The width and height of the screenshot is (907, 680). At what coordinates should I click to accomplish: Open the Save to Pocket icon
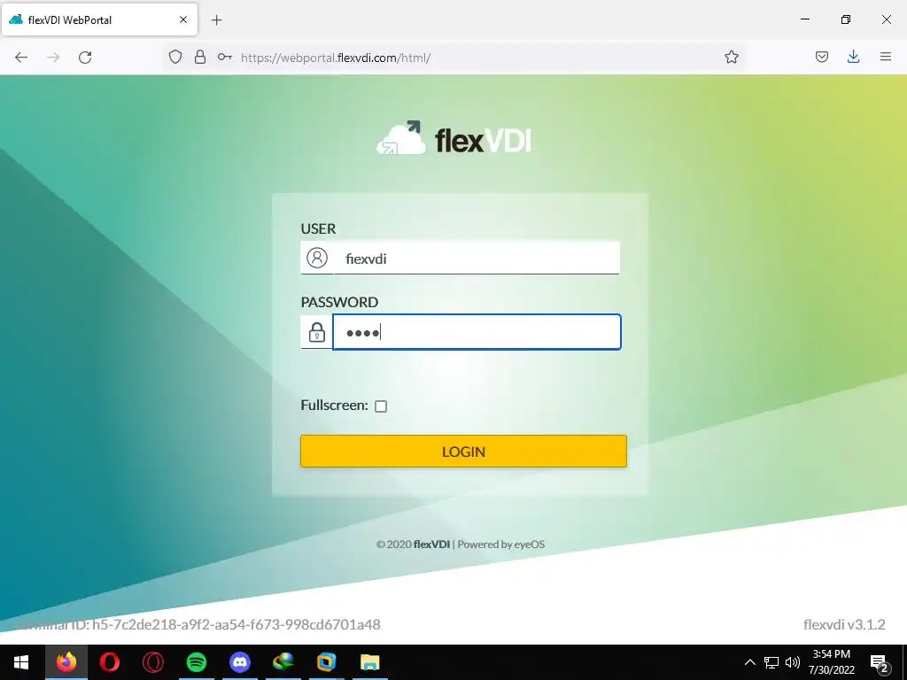pyautogui.click(x=821, y=57)
